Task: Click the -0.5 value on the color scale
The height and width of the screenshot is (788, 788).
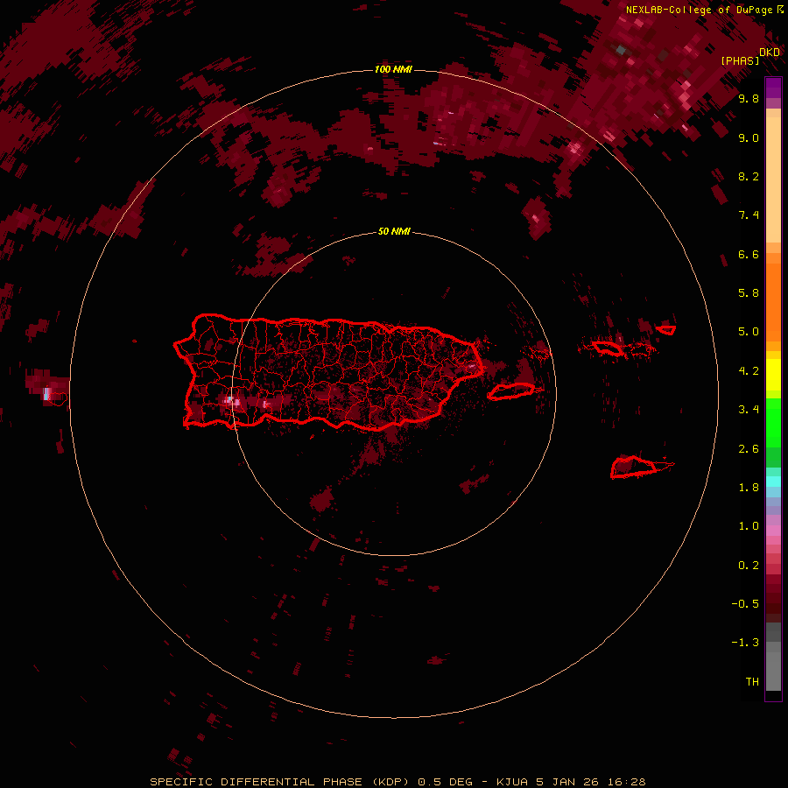Action: pos(745,604)
